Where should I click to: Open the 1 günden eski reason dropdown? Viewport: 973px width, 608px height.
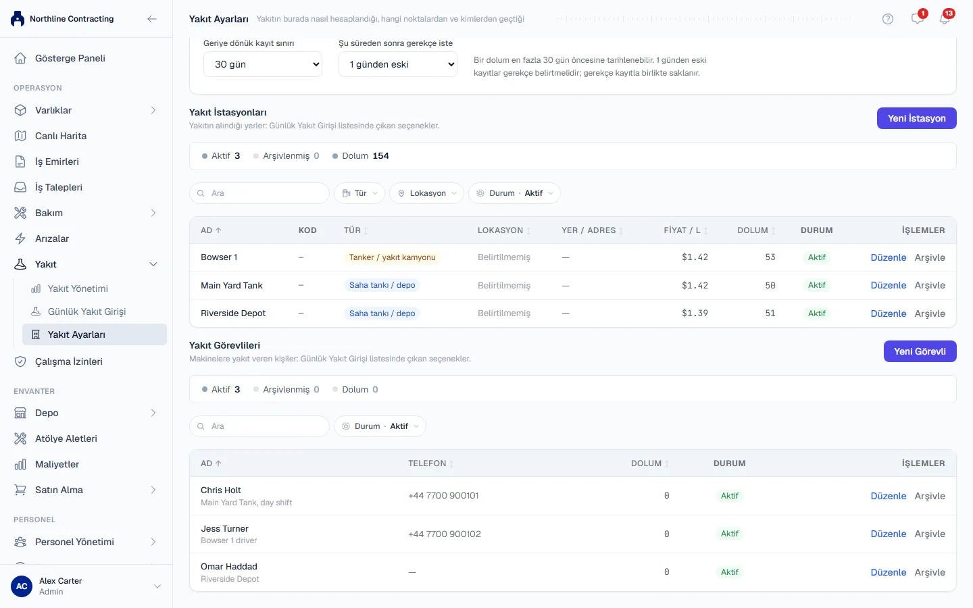398,64
